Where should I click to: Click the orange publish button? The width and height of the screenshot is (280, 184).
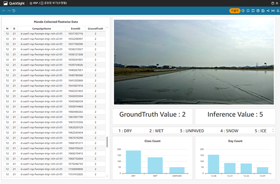point(234,11)
